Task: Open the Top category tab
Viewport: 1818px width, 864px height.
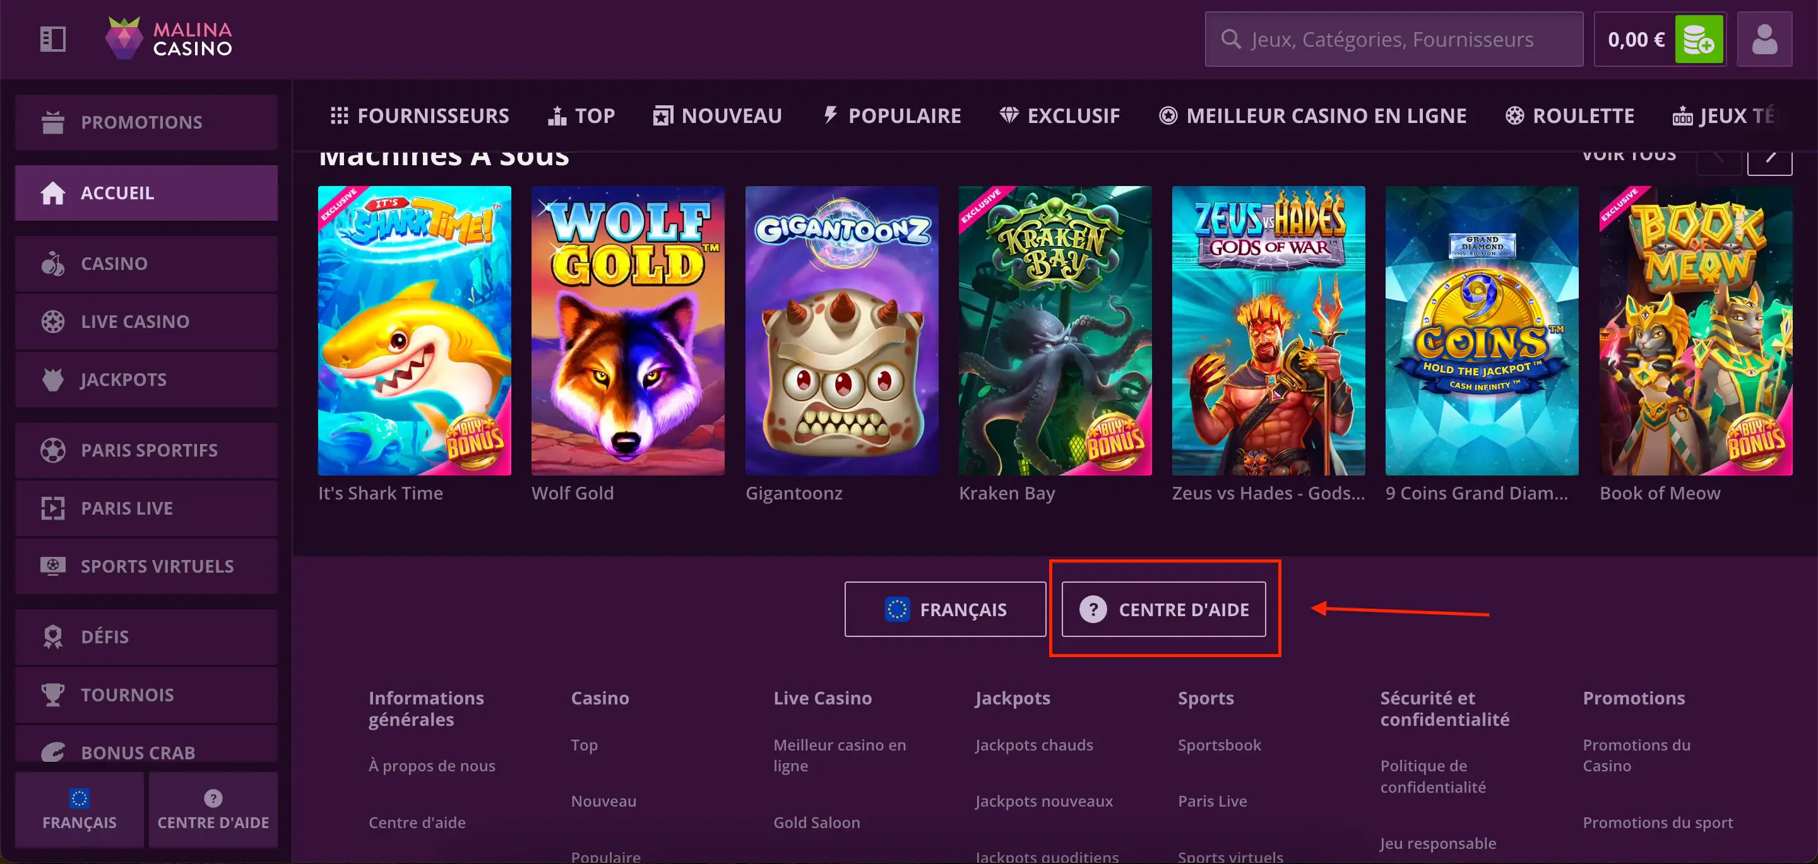Action: [581, 115]
